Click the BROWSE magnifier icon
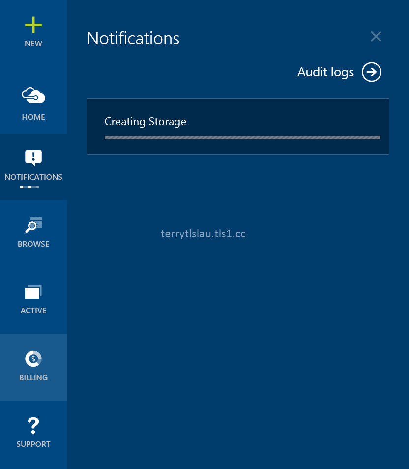409x469 pixels. 33,224
